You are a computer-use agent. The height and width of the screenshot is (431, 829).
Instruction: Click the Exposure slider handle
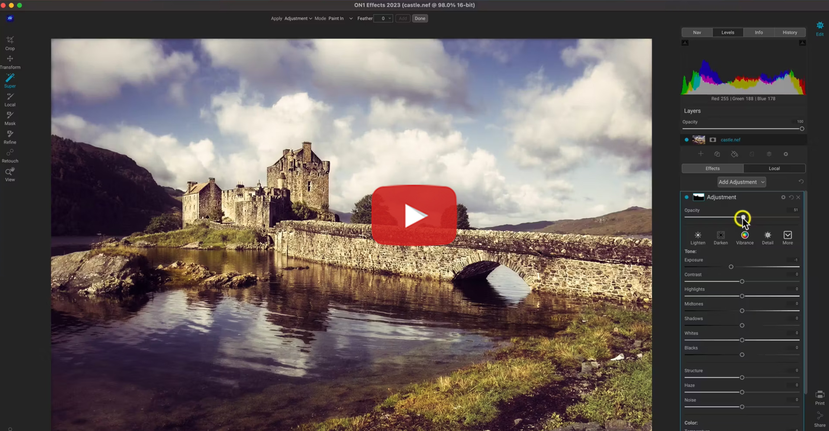pos(731,267)
